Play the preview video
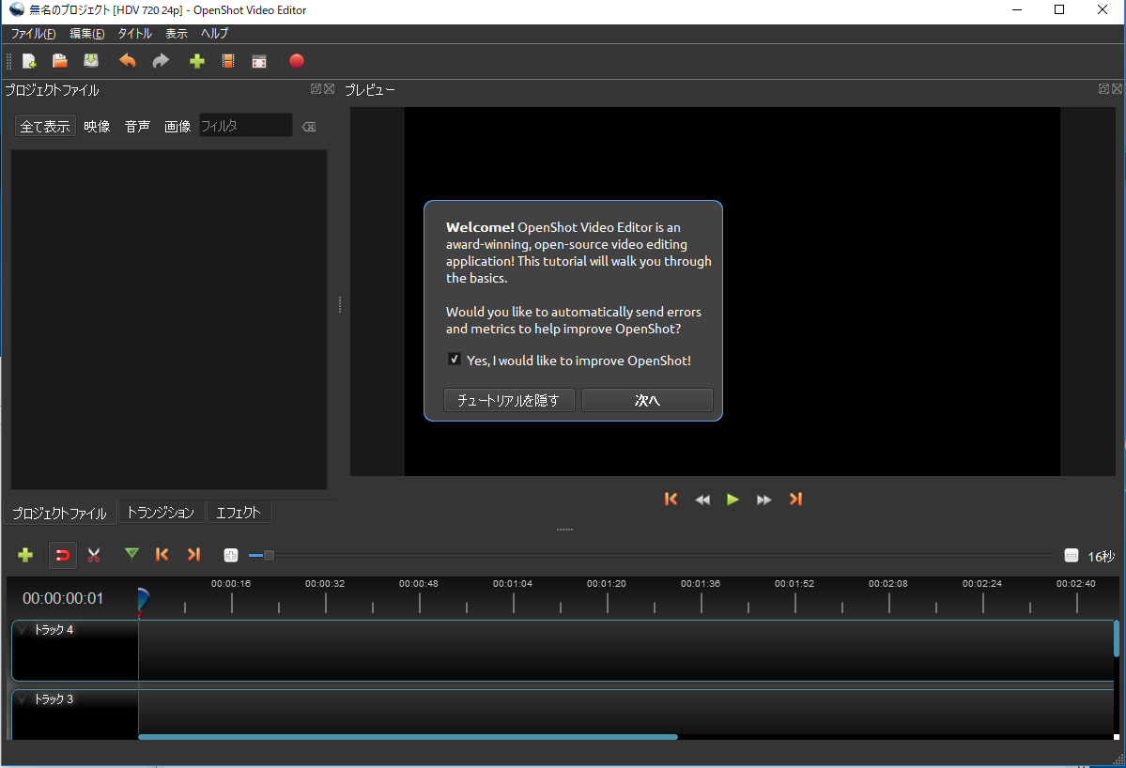1126x768 pixels. click(733, 499)
